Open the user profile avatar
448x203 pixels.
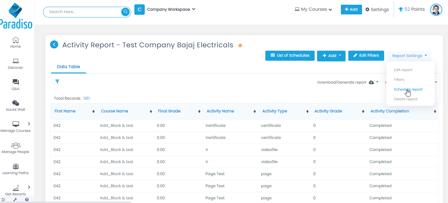(436, 10)
